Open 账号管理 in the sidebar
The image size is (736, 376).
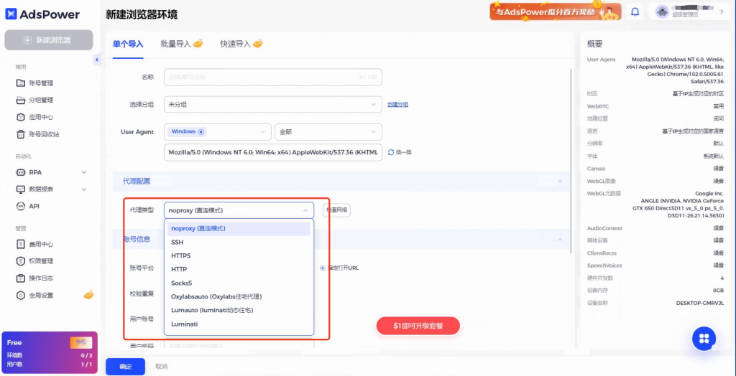coord(40,83)
